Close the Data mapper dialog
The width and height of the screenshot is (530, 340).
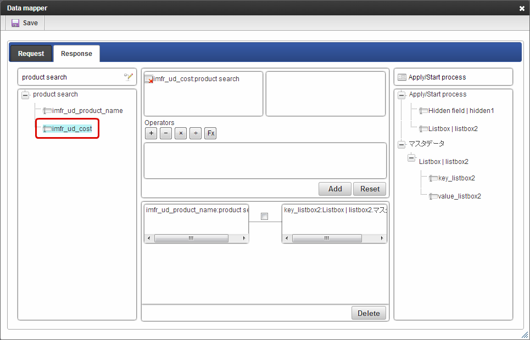click(522, 8)
